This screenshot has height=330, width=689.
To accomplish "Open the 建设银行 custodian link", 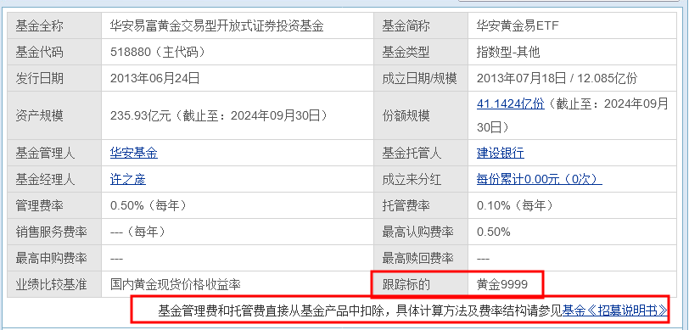I will [x=501, y=153].
